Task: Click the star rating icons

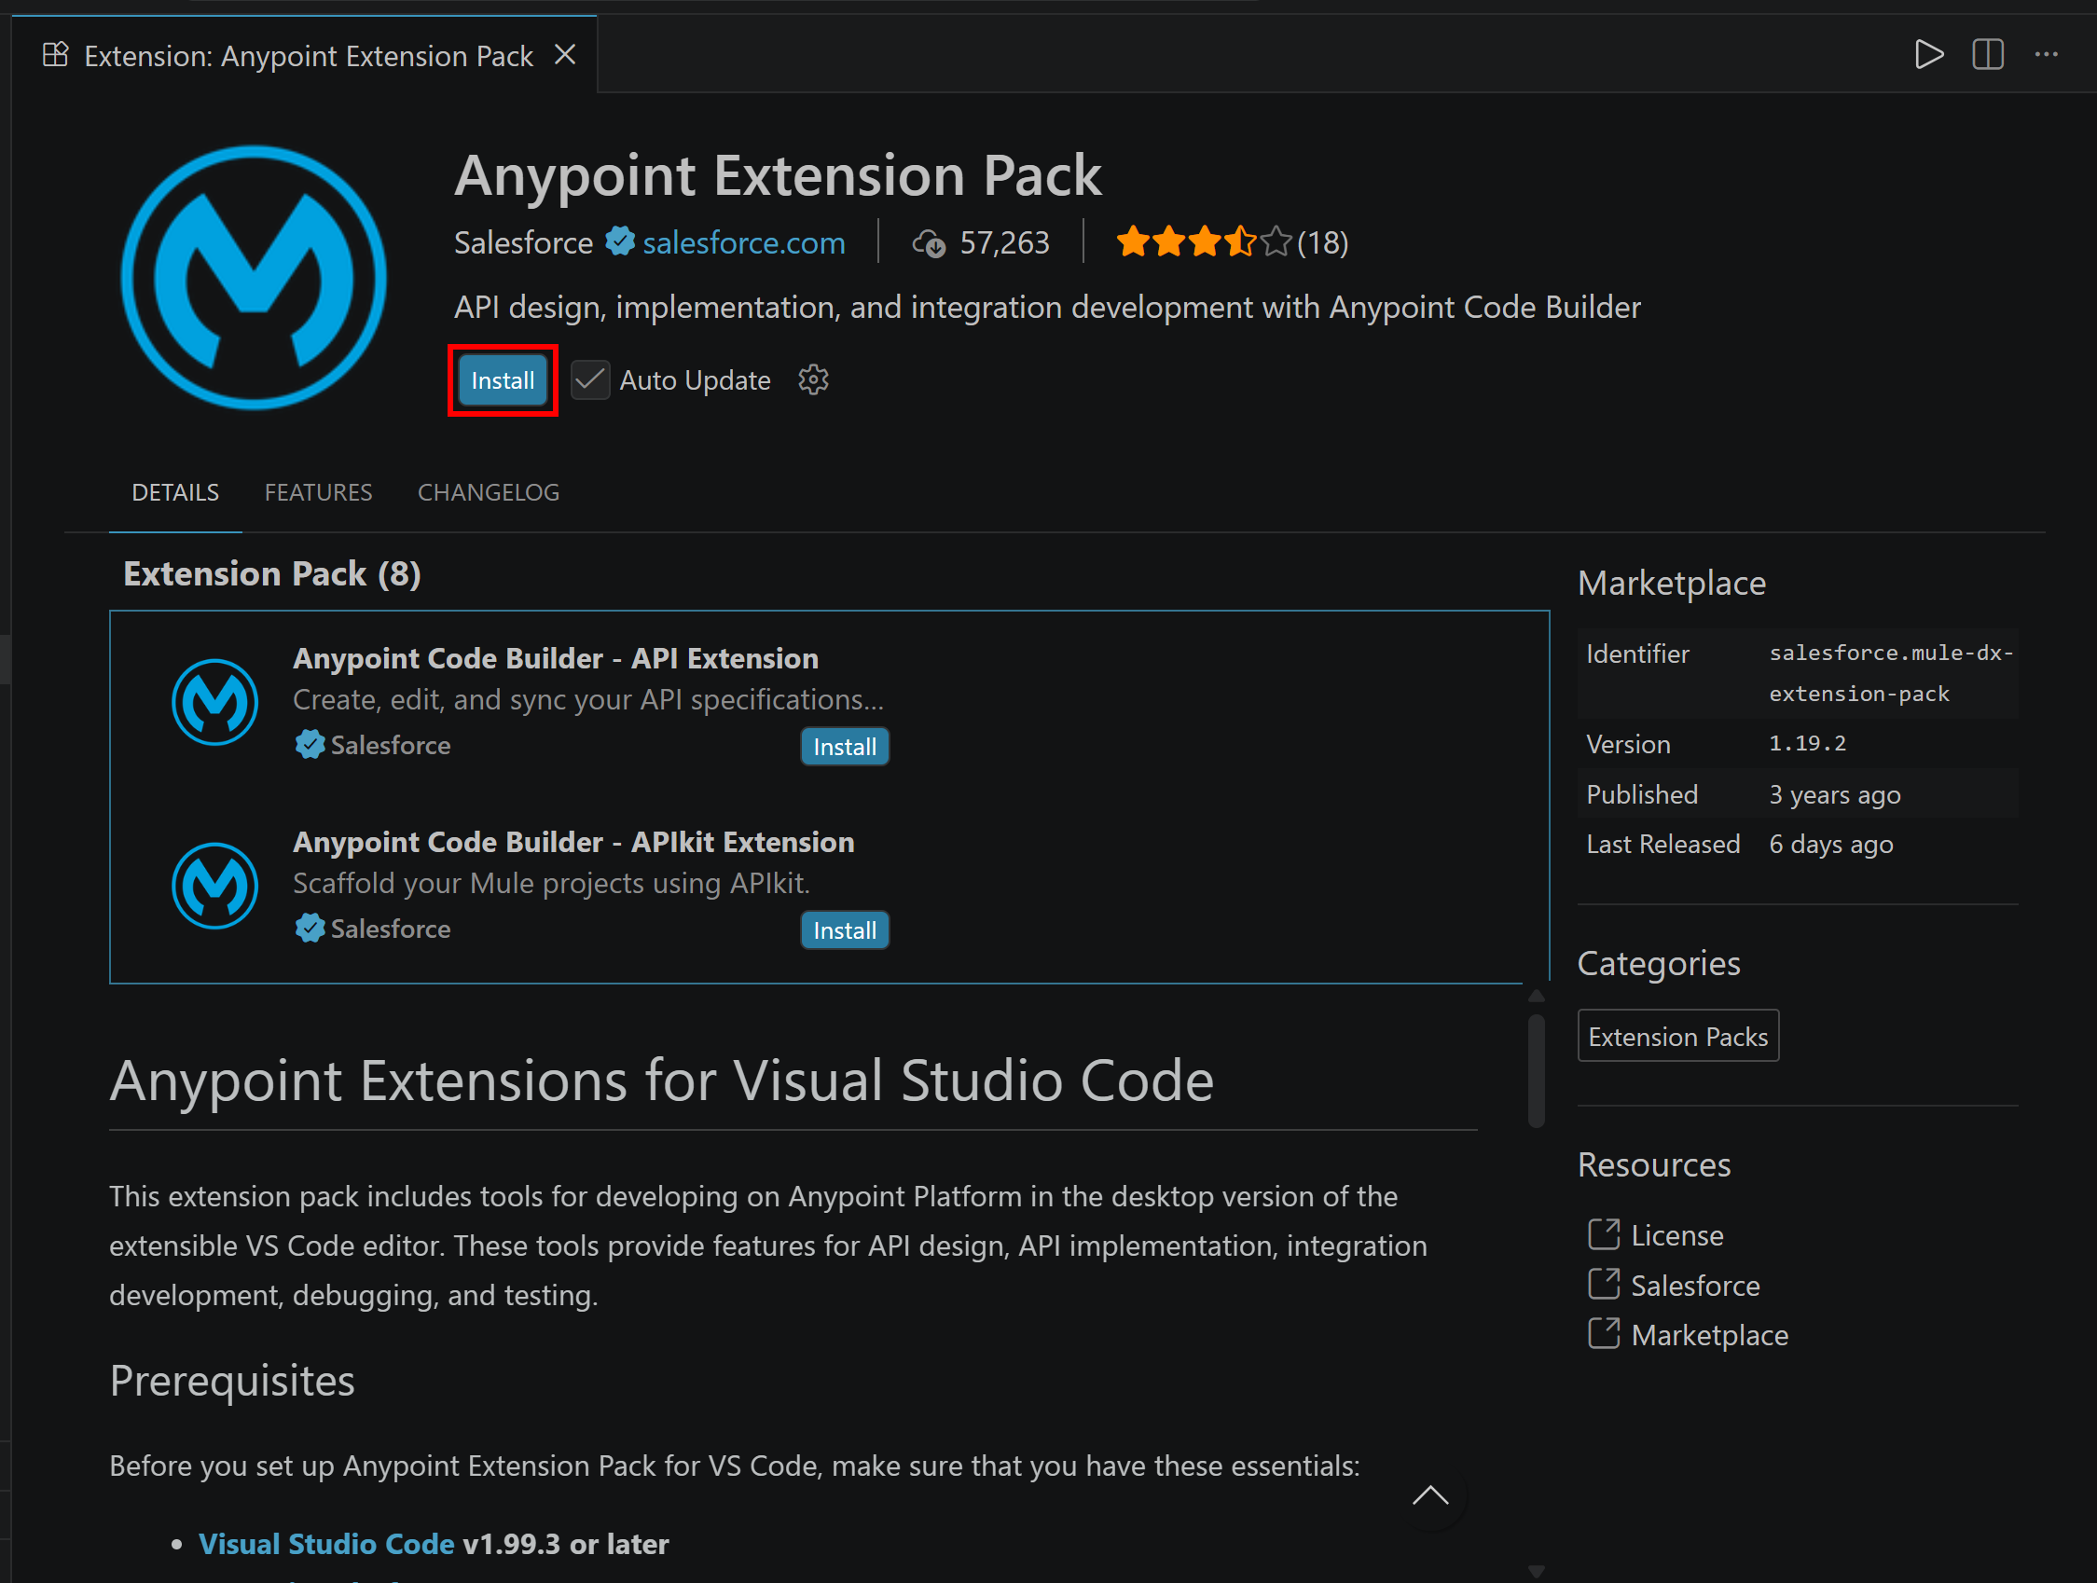Action: [1203, 241]
